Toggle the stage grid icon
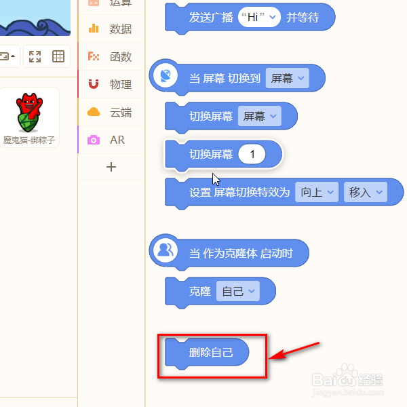This screenshot has width=407, height=407. [x=58, y=56]
